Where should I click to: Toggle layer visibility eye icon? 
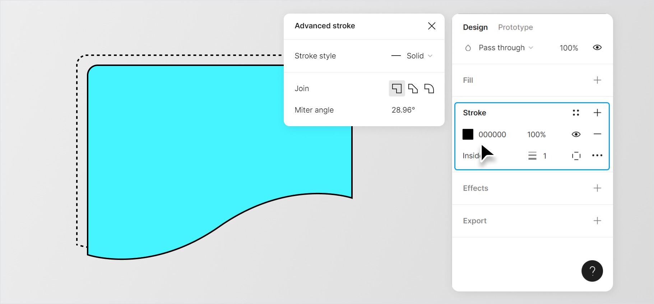[x=597, y=48]
